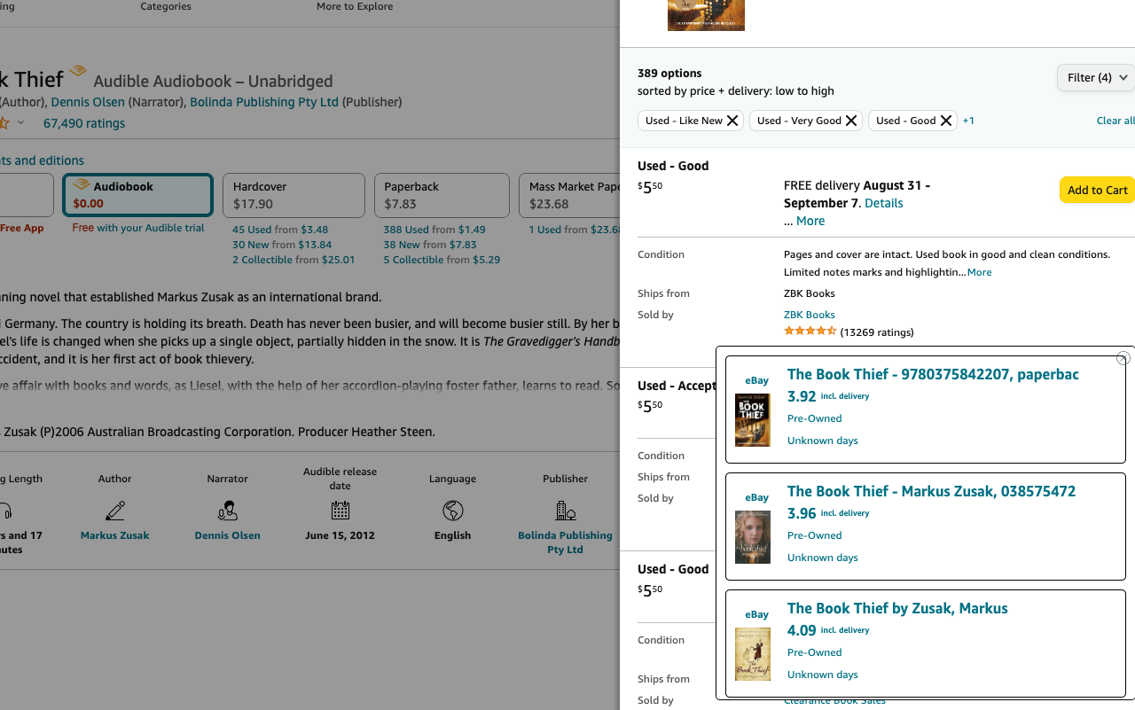1135x710 pixels.
Task: Open eBay listing The Book Thief - Markus Zusak
Action: point(931,491)
